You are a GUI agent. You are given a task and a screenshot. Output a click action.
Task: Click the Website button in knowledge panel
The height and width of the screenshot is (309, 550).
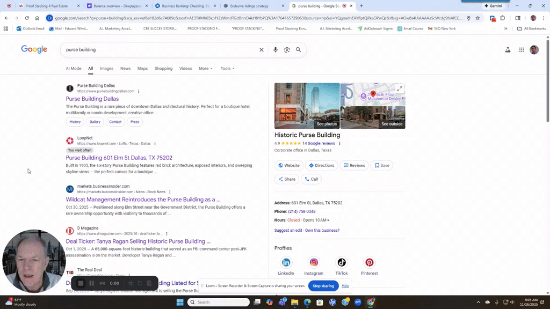coord(289,165)
